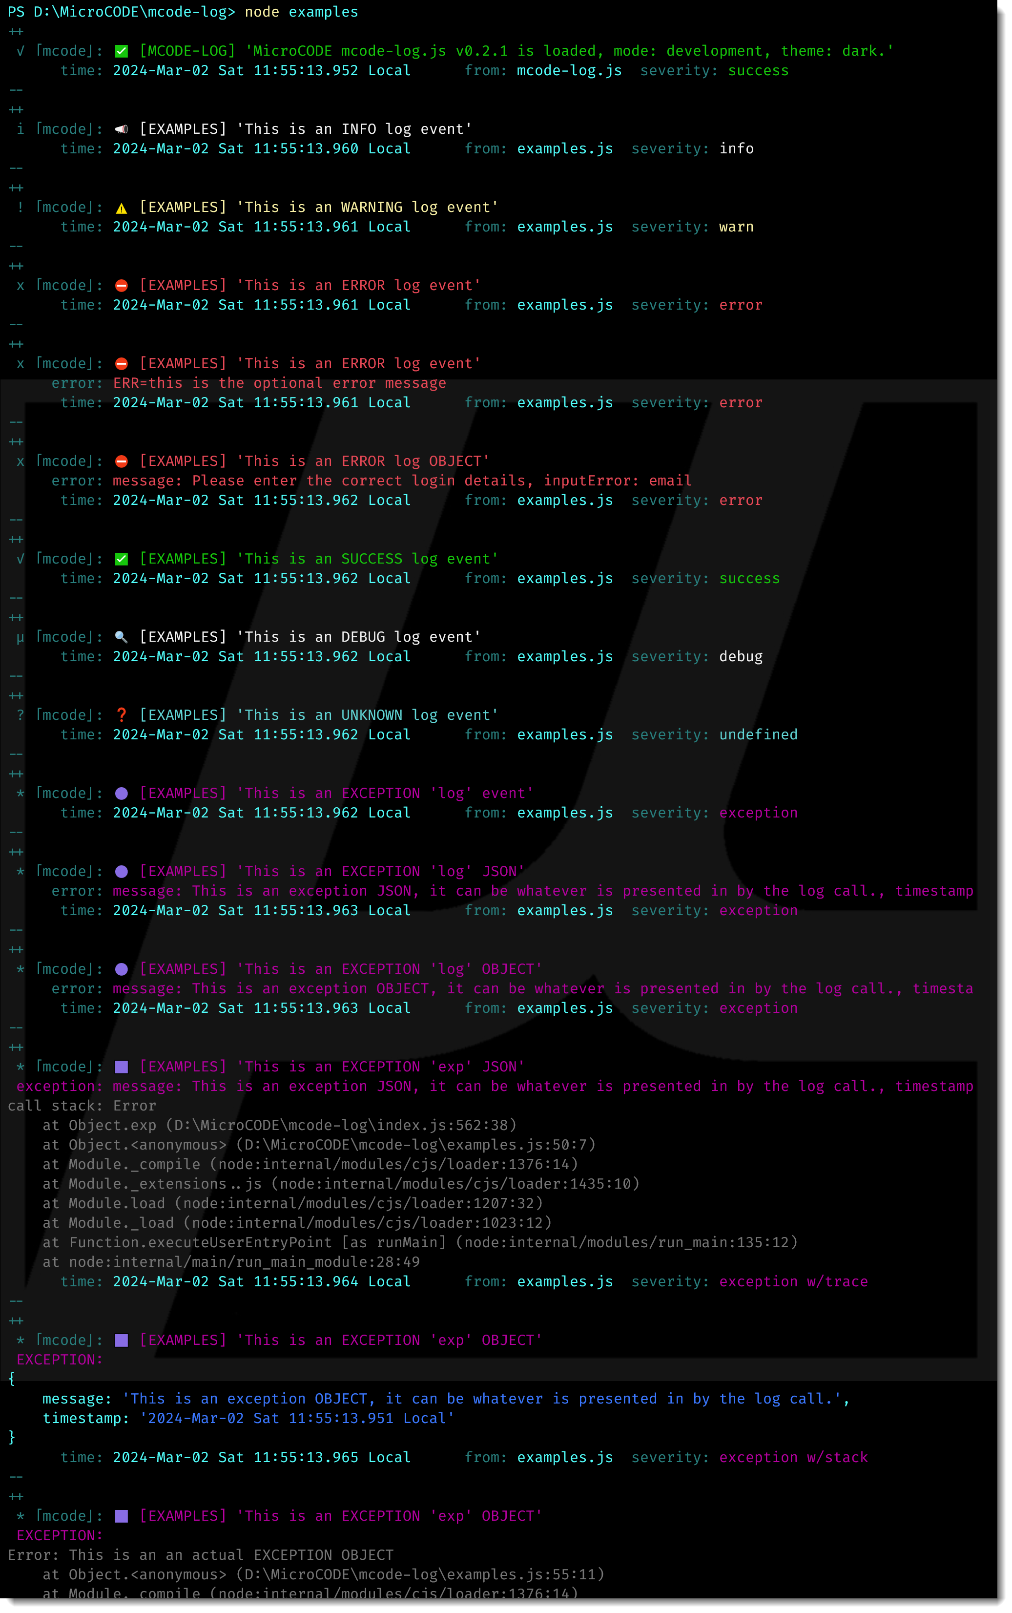This screenshot has width=1012, height=1613.
Task: Open examples.js:55:11 path in the Error trace
Action: click(420, 1574)
